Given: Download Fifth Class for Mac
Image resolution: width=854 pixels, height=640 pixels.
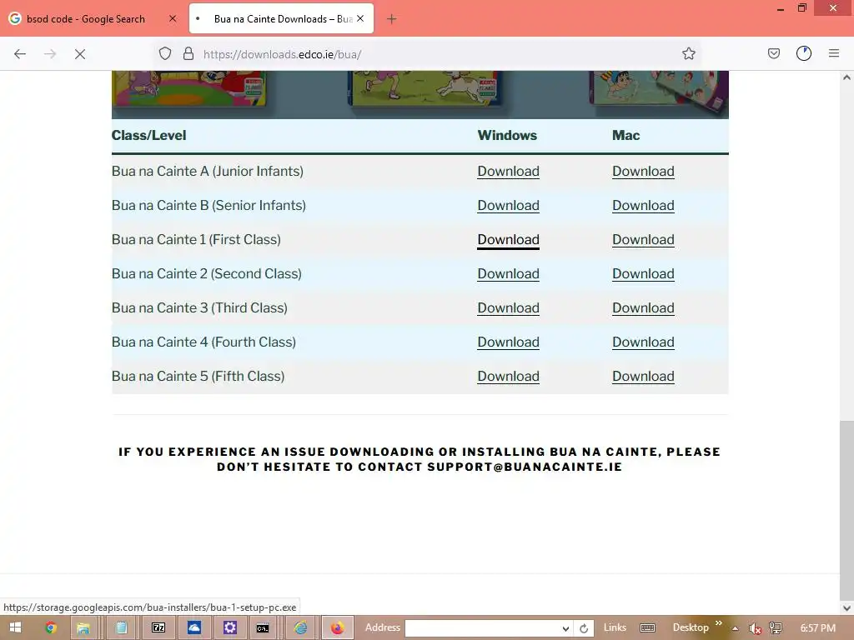Looking at the screenshot, I should (x=643, y=377).
